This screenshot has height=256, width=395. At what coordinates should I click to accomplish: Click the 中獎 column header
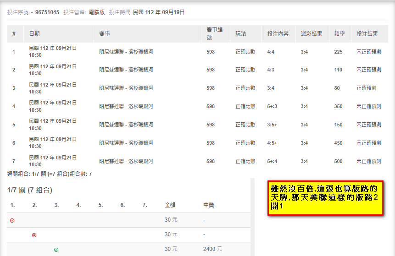(x=209, y=205)
